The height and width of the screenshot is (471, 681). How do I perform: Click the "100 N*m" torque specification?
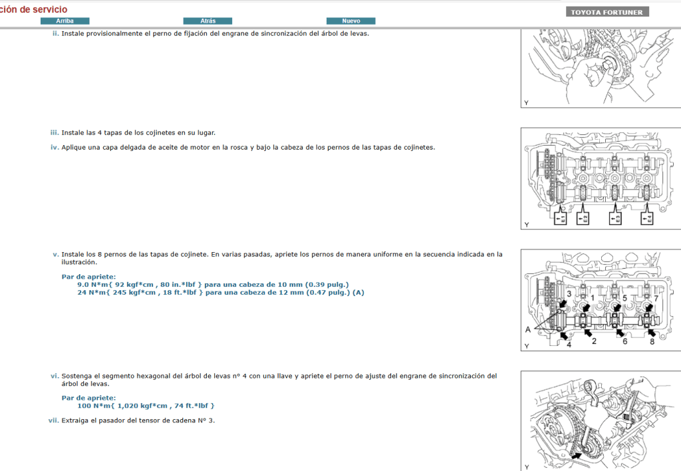click(x=146, y=405)
